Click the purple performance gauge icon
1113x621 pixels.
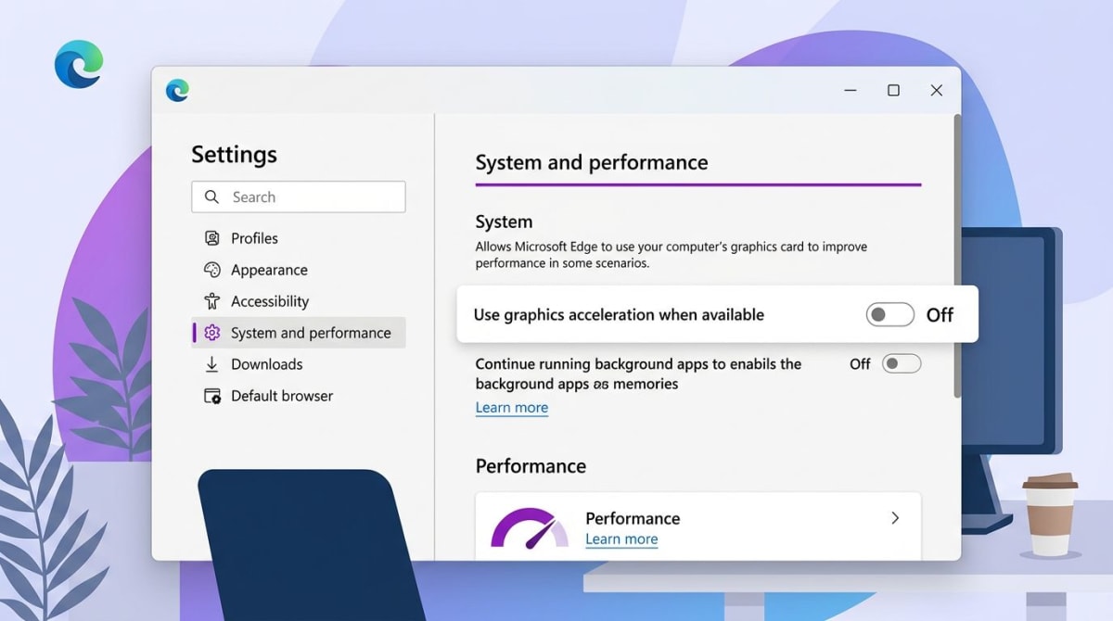pos(529,528)
